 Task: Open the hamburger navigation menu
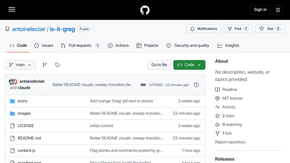[x=12, y=9]
